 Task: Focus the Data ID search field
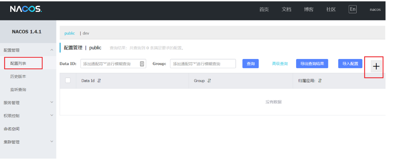(x=113, y=64)
